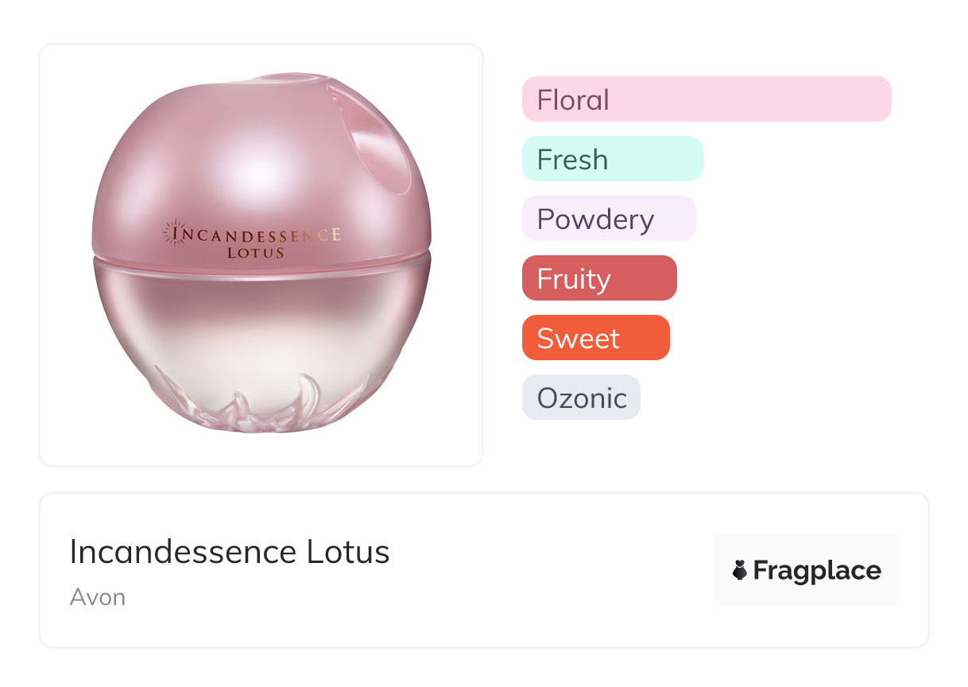This screenshot has height=687, width=968.
Task: Click the sunburst emblem on the bottle label
Action: (x=172, y=232)
